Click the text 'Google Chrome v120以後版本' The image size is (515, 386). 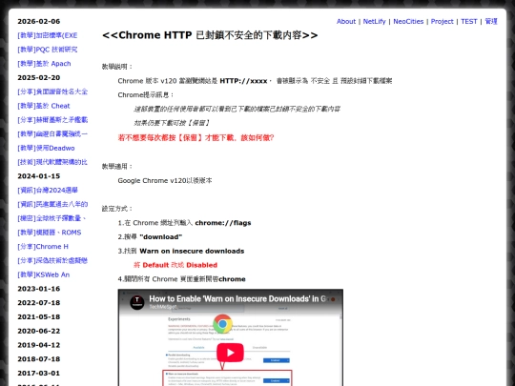point(165,180)
